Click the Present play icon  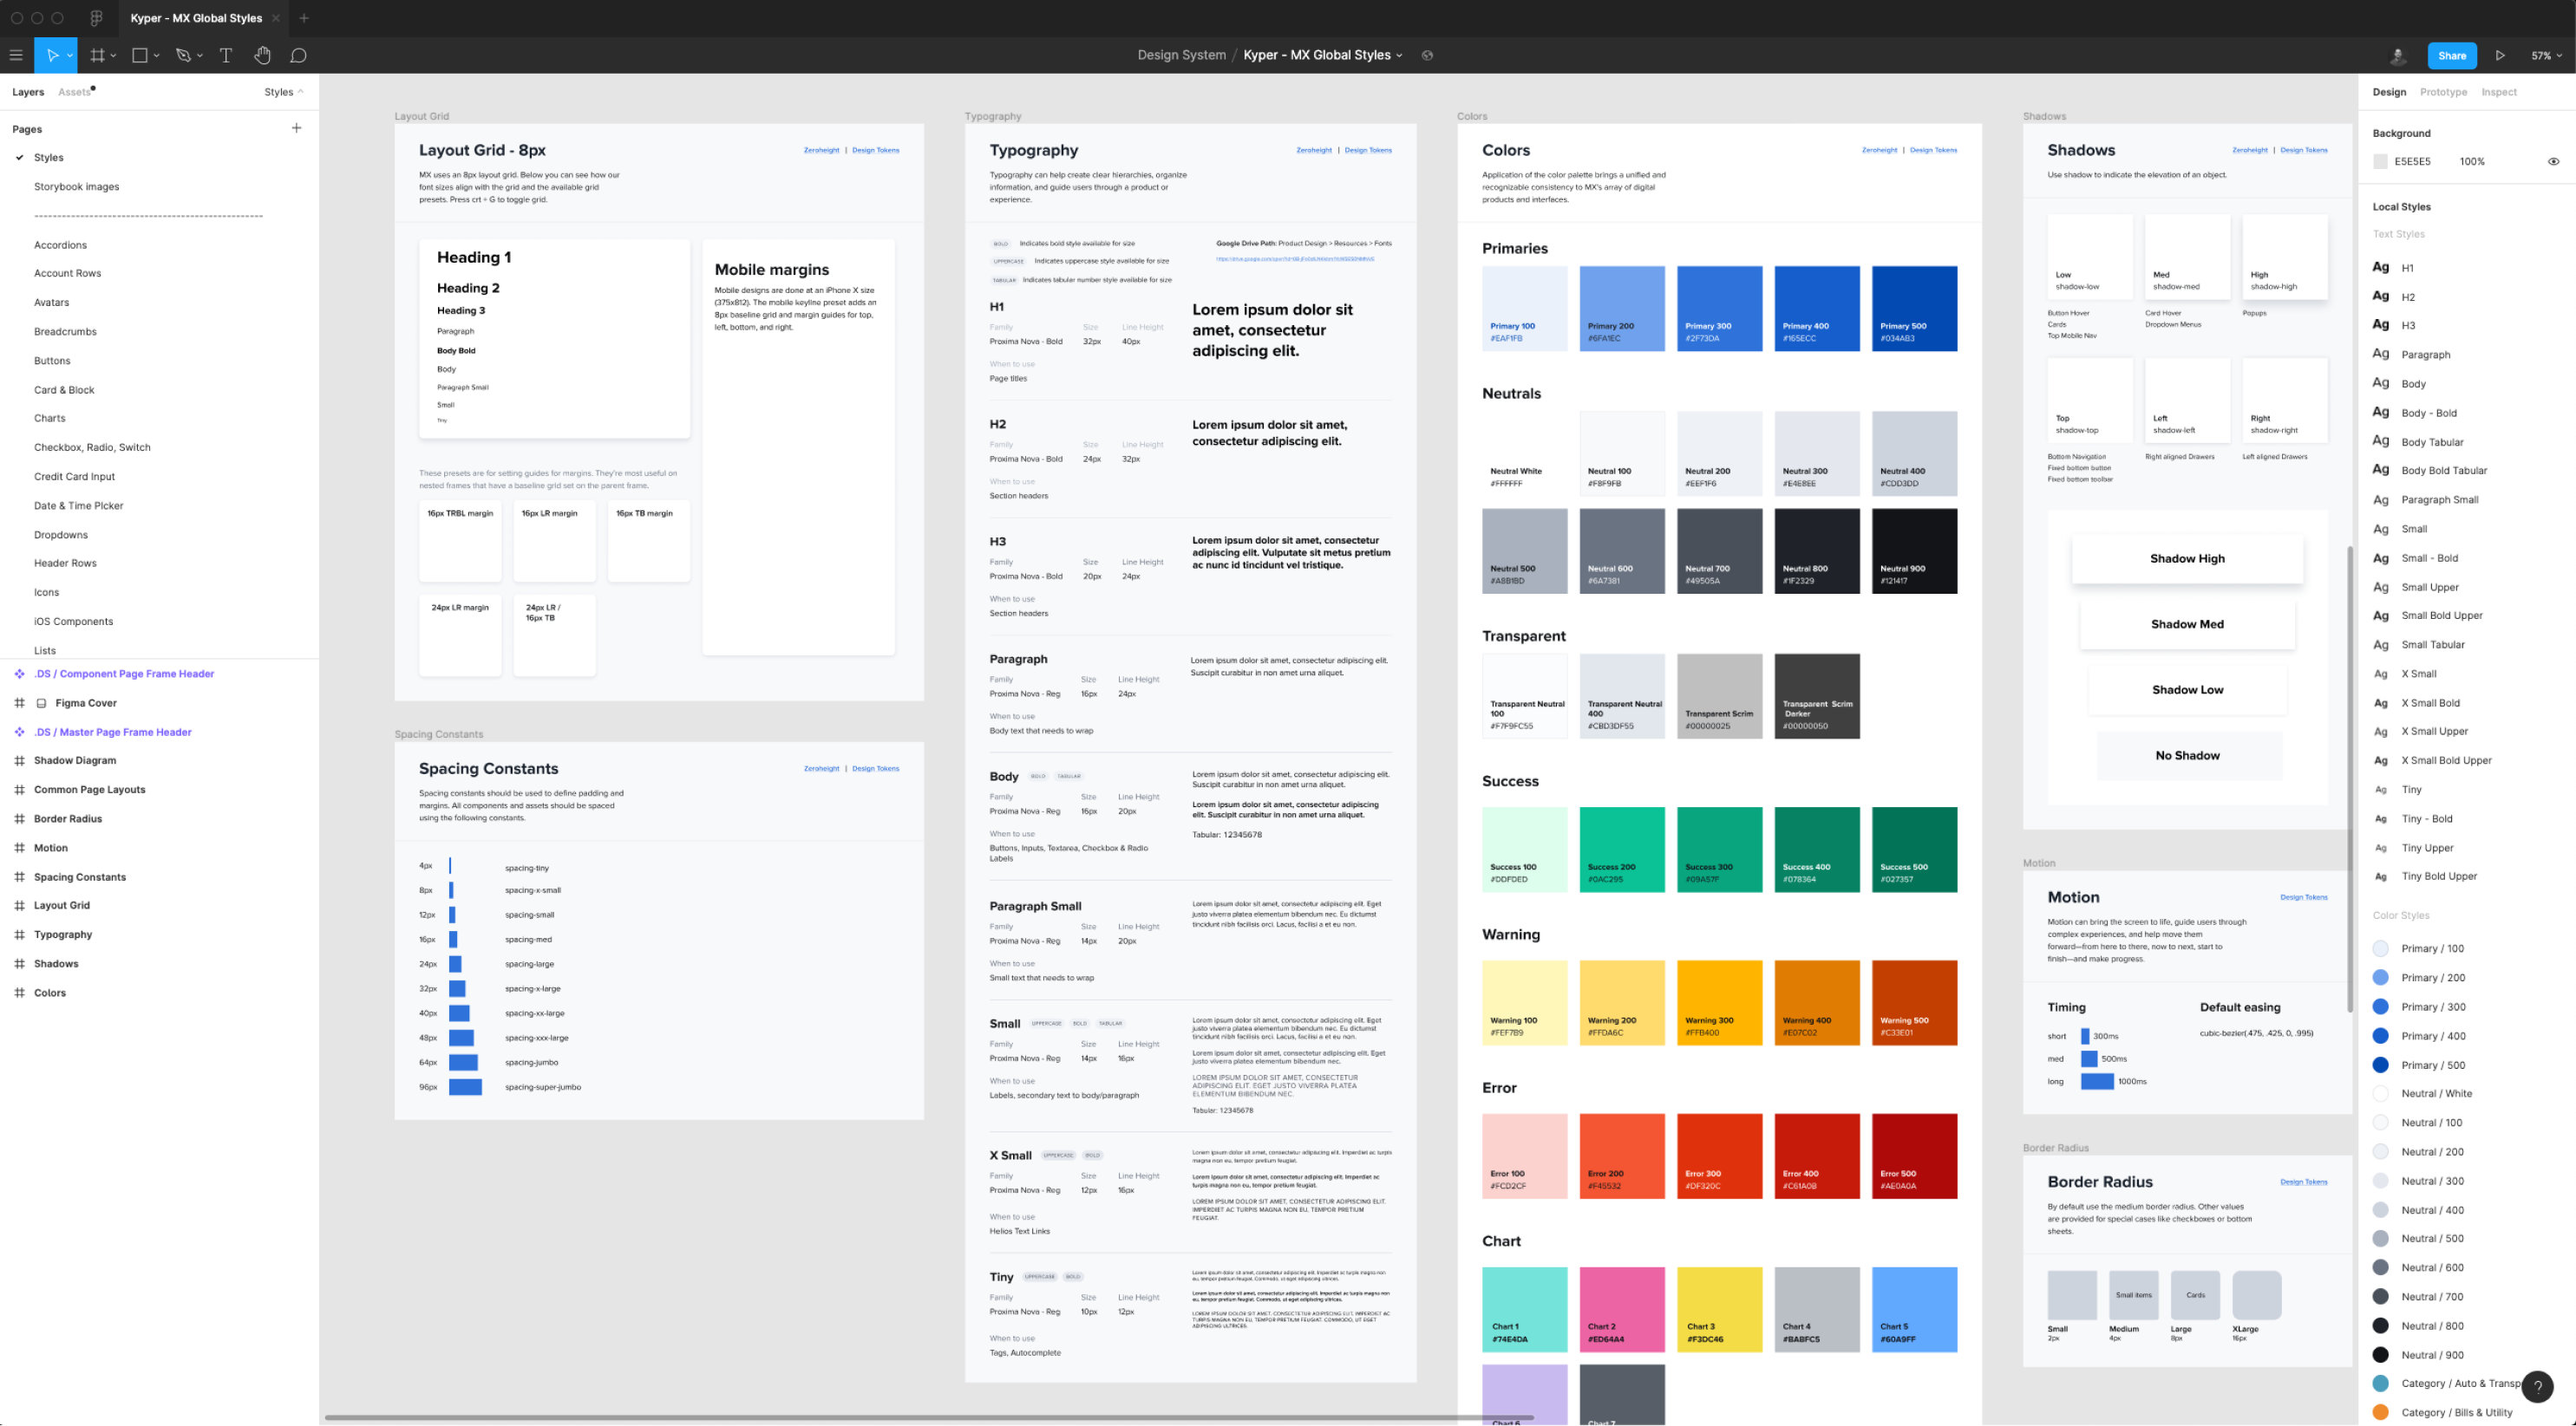pyautogui.click(x=2500, y=56)
